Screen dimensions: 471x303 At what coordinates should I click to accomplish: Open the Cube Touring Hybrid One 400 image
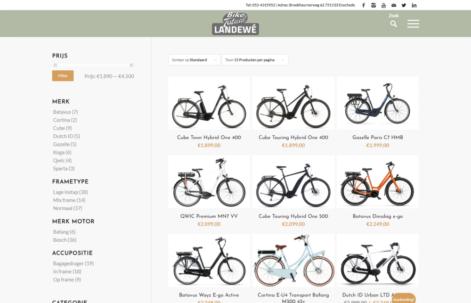[x=293, y=103]
